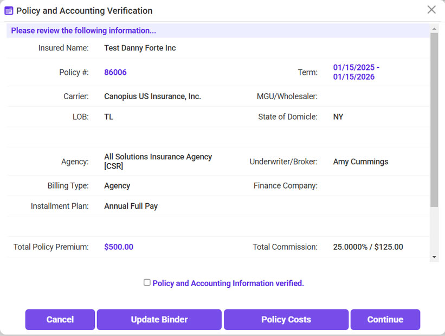The width and height of the screenshot is (445, 336).
Task: Click the dialog close X icon
Action: (x=431, y=9)
